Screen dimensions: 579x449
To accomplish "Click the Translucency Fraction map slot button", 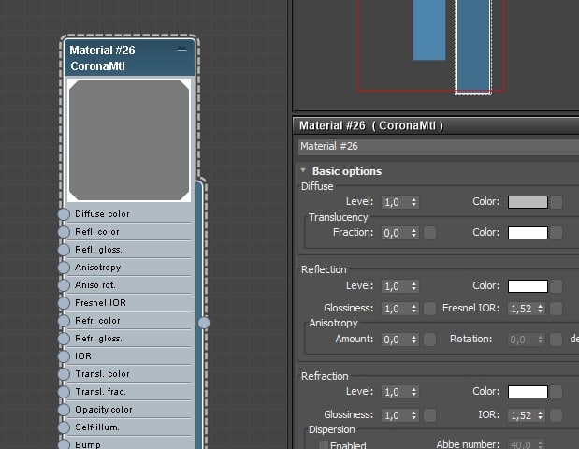I will 430,233.
